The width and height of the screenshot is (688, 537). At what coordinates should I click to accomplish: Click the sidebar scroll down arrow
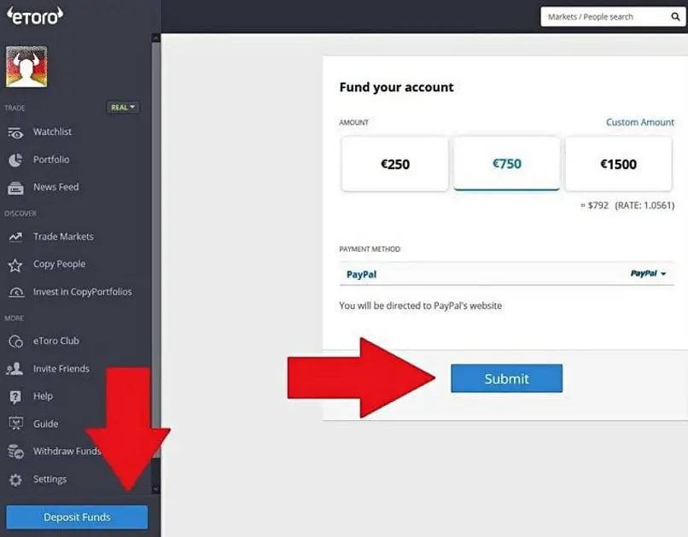tap(155, 488)
